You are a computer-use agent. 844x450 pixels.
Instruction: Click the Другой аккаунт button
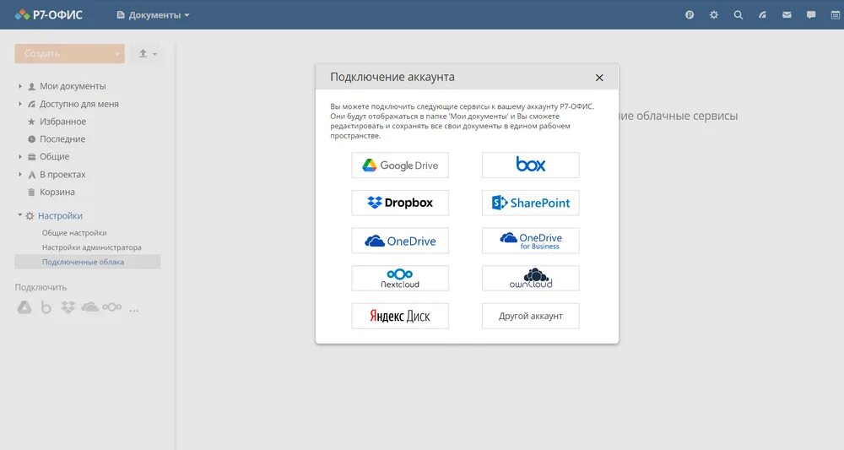(530, 316)
